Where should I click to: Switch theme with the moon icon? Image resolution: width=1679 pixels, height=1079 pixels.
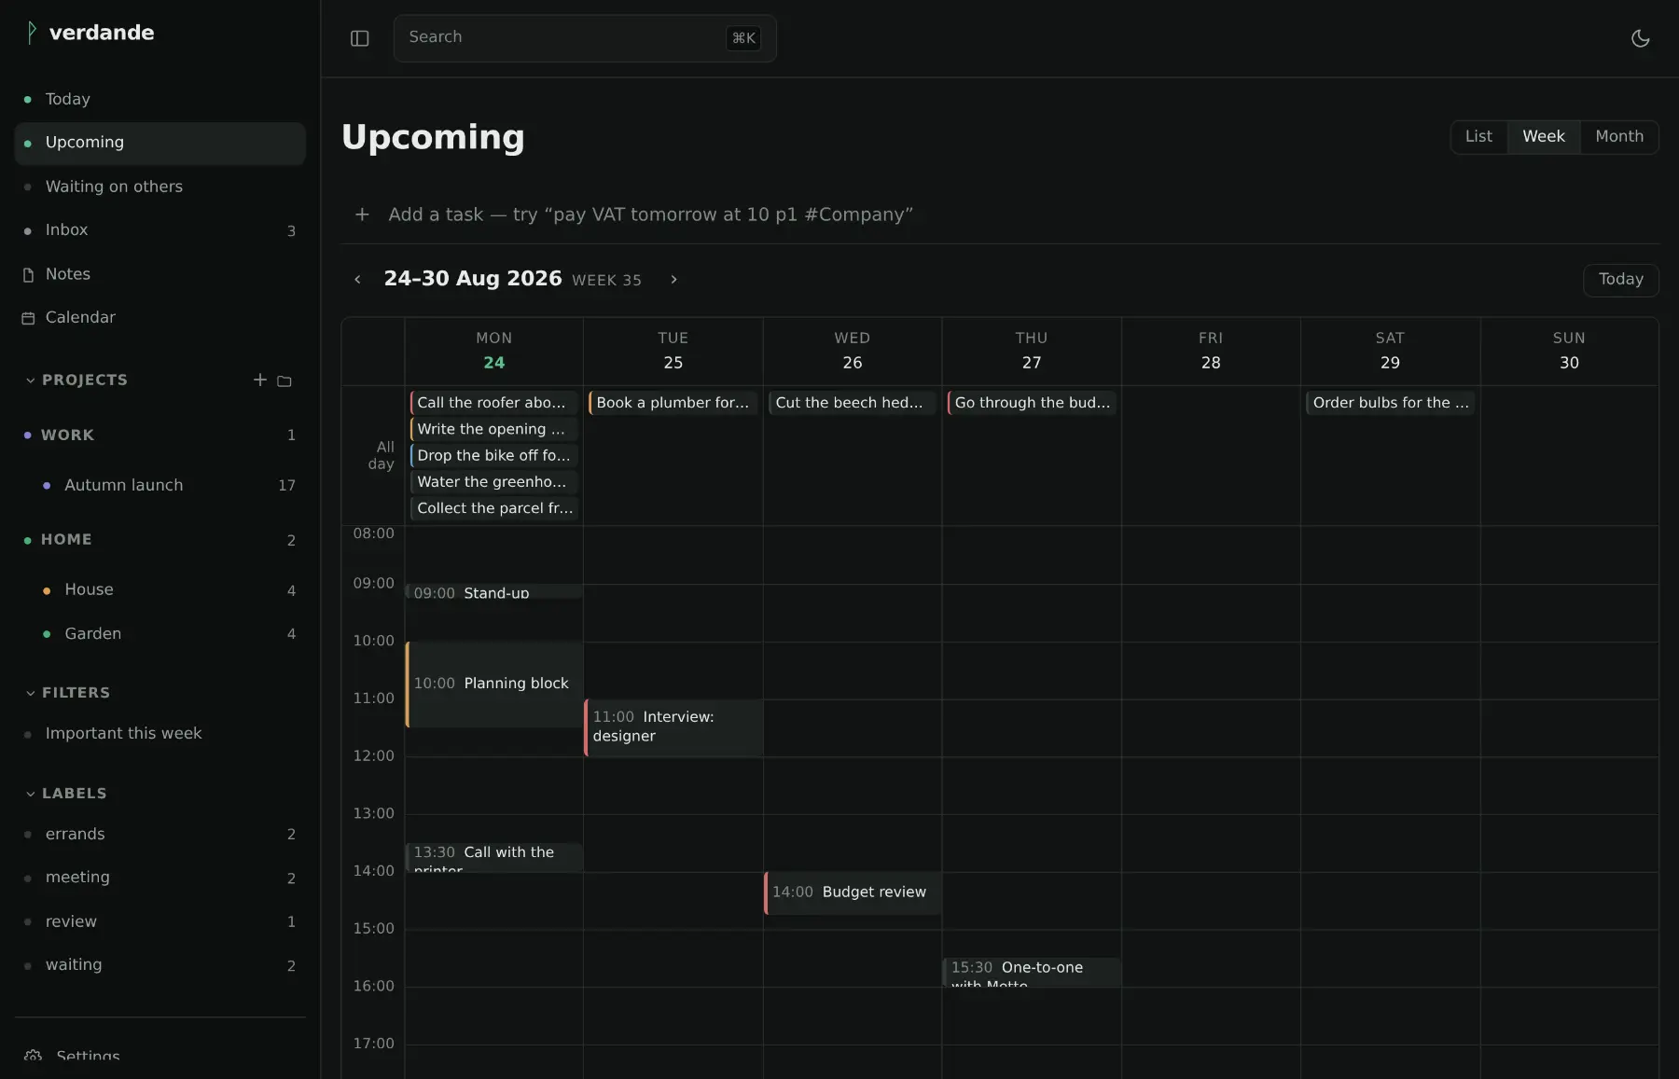tap(1640, 38)
